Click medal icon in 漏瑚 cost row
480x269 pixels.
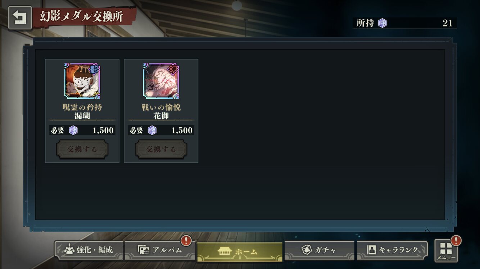point(73,130)
